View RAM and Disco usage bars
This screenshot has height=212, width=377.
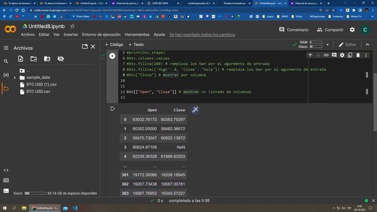[310, 45]
